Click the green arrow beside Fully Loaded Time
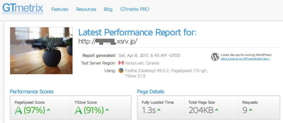Viewport: 283px width, 123px height. tap(159, 110)
